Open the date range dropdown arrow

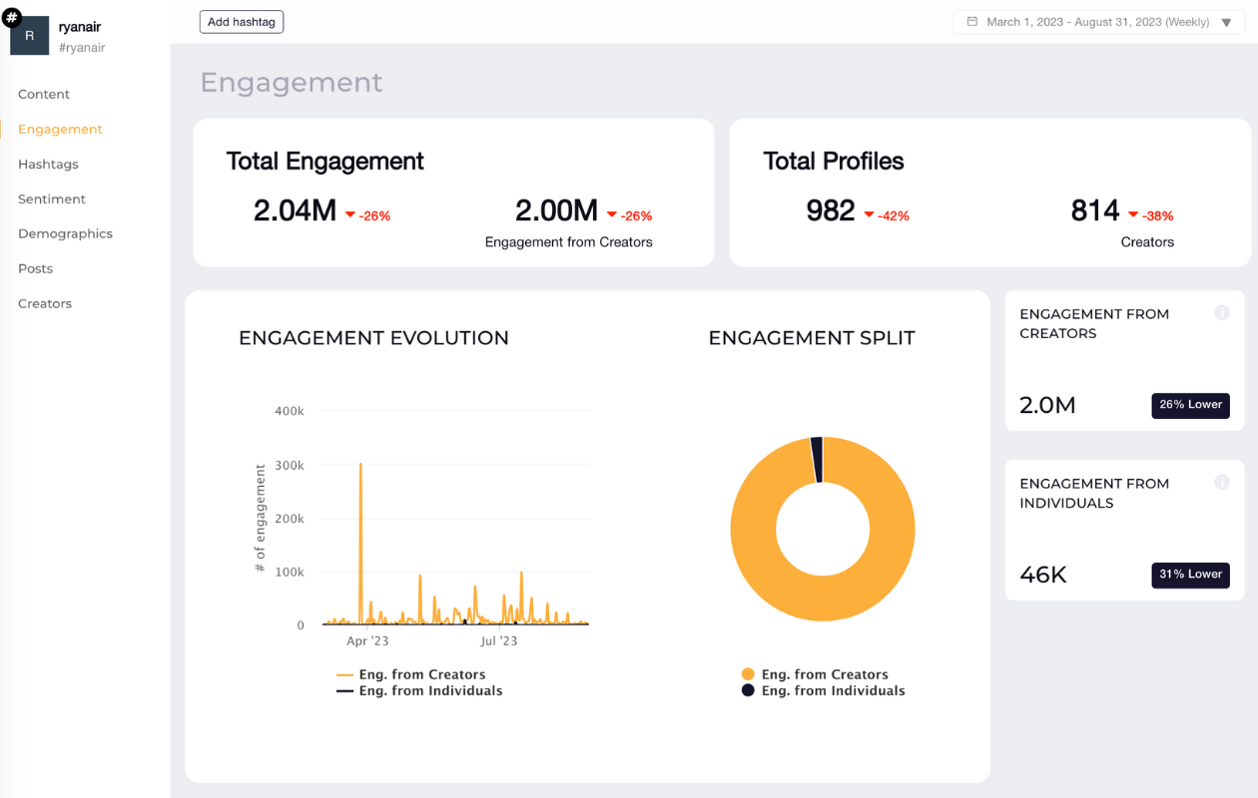(1227, 22)
